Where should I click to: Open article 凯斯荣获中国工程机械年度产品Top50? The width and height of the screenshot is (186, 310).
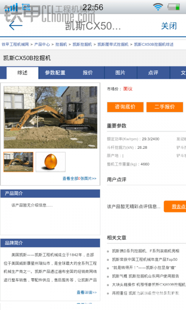pos(145,260)
